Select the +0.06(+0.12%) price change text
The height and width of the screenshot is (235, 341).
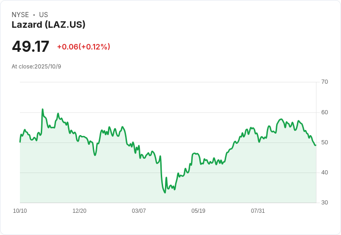click(x=83, y=47)
